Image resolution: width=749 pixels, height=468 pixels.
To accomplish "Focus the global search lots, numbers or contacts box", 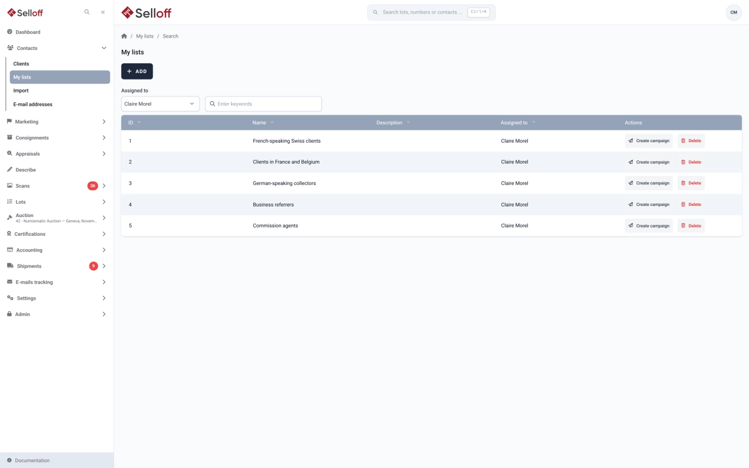I will pos(431,12).
